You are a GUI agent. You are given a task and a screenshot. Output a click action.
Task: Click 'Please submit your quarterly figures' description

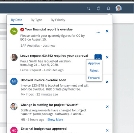coord(52,37)
